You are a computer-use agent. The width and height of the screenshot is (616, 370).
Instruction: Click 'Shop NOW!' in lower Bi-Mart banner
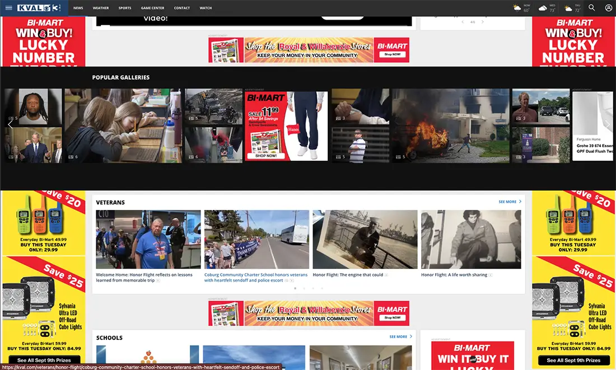point(393,317)
